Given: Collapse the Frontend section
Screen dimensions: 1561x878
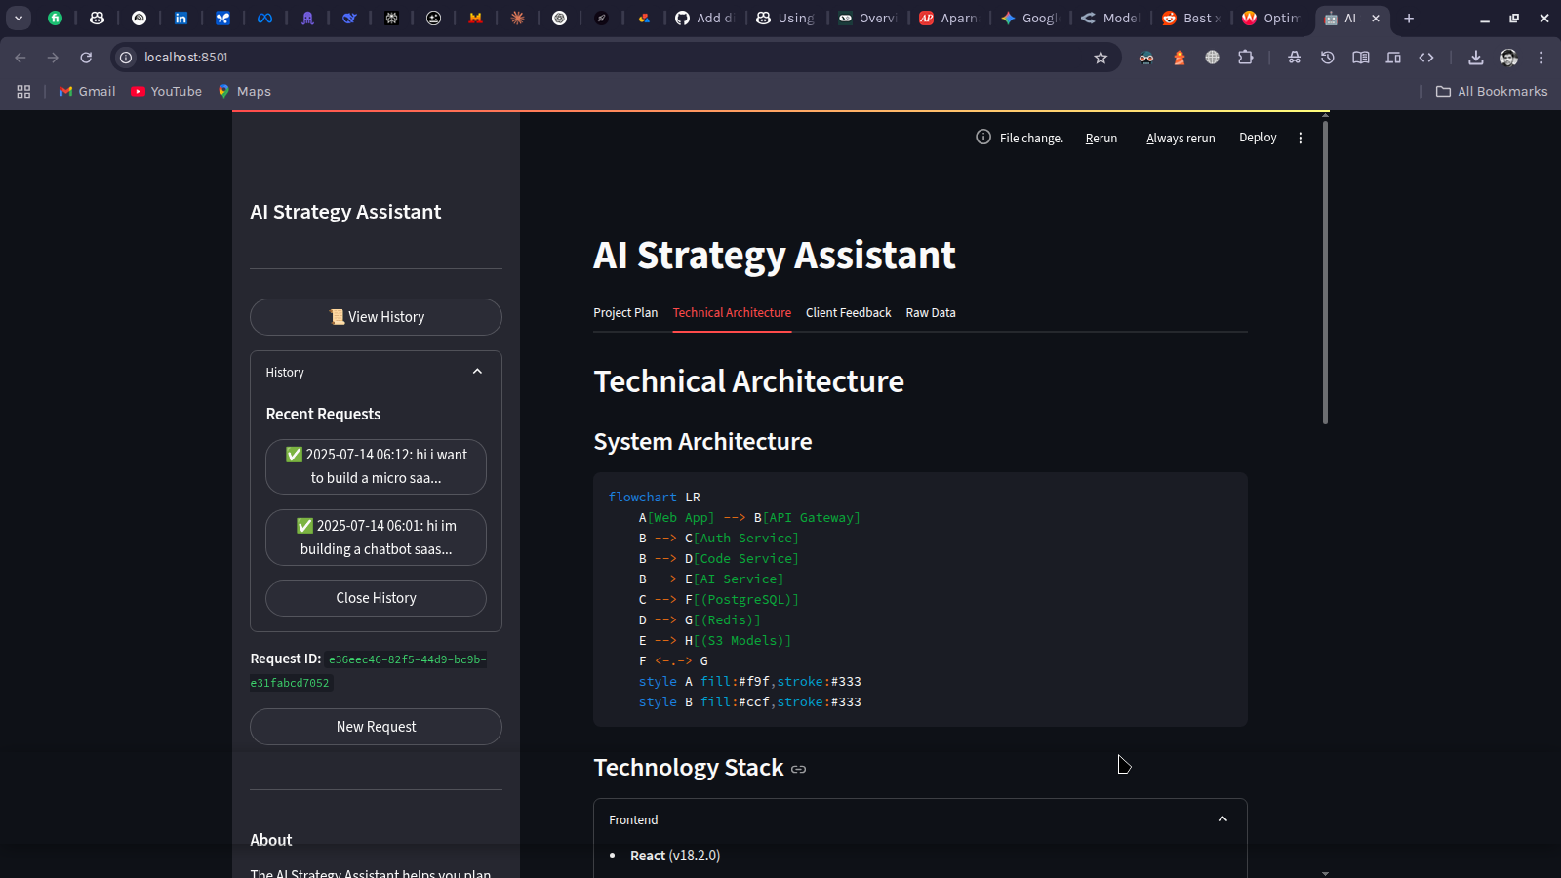Looking at the screenshot, I should 1221,819.
